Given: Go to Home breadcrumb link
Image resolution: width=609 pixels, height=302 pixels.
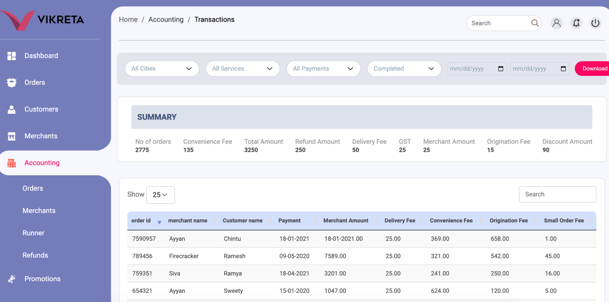Looking at the screenshot, I should [128, 20].
